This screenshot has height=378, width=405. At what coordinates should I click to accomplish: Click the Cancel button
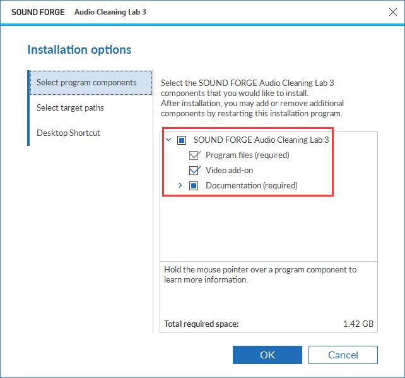pyautogui.click(x=343, y=355)
